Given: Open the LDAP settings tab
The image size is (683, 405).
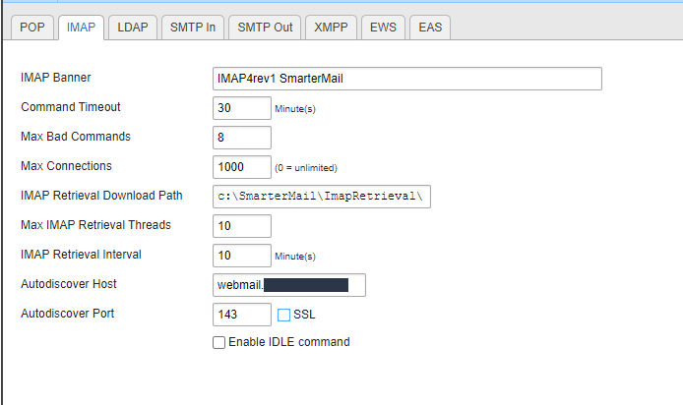Looking at the screenshot, I should point(132,28).
